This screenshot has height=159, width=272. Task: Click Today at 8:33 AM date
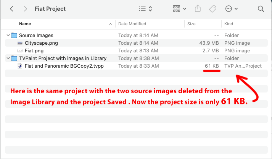click(x=138, y=66)
